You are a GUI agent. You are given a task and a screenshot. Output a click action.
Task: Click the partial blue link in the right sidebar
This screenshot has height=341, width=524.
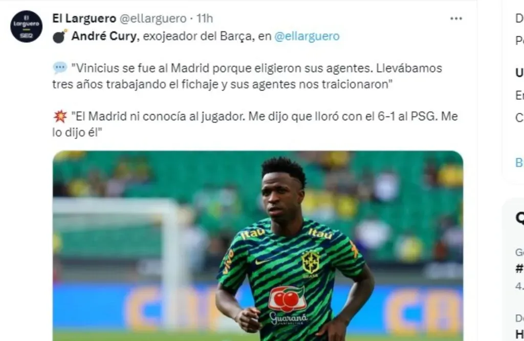click(520, 162)
